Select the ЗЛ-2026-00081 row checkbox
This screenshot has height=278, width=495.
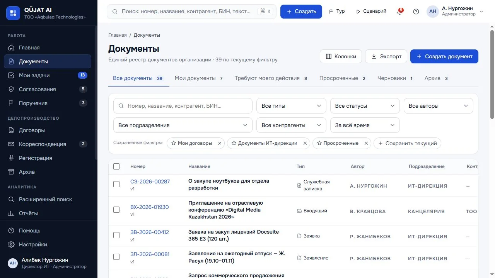(116, 257)
